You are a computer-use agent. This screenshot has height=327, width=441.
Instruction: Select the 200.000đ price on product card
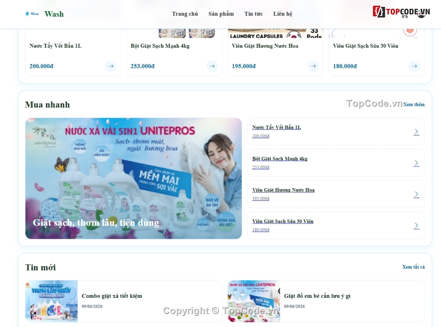41,66
